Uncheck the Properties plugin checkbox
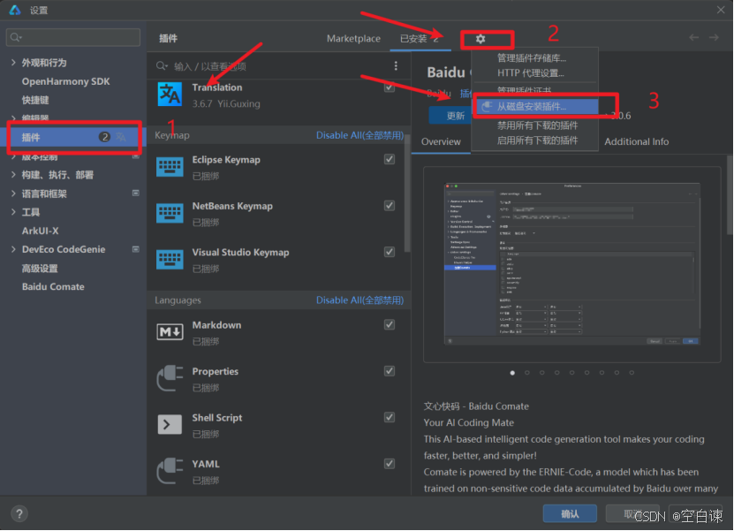This screenshot has height=531, width=734. pos(390,371)
